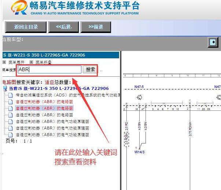Click the 畅易汽车维修技术支持平台 logo icon
This screenshot has height=190, width=221.
tap(19, 7)
